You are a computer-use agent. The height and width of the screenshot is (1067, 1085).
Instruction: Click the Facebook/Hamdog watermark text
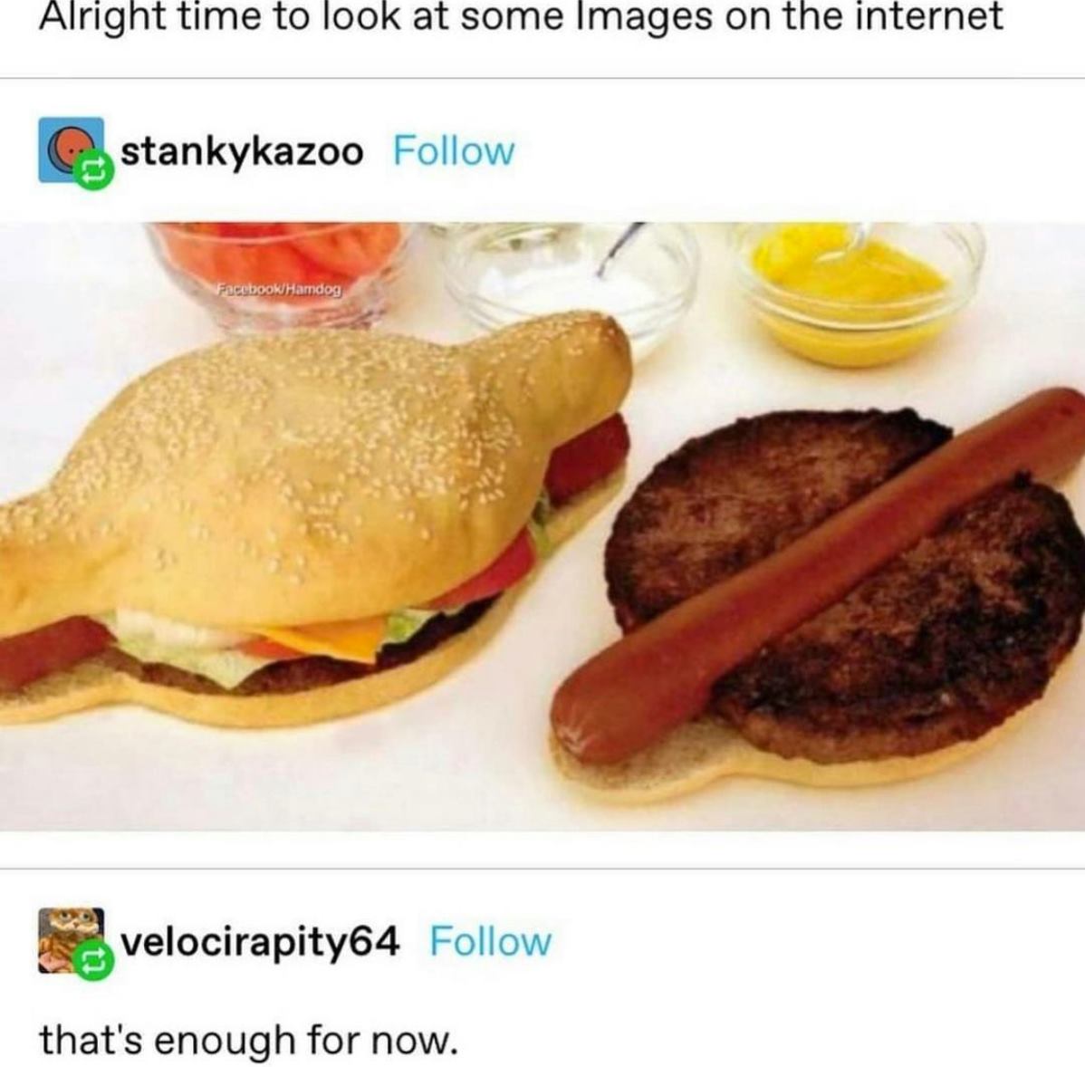click(x=280, y=289)
